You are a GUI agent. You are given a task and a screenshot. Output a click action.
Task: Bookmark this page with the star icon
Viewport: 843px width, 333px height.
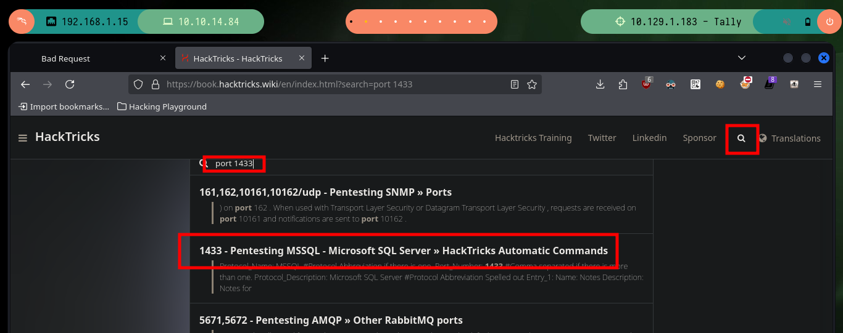(532, 84)
